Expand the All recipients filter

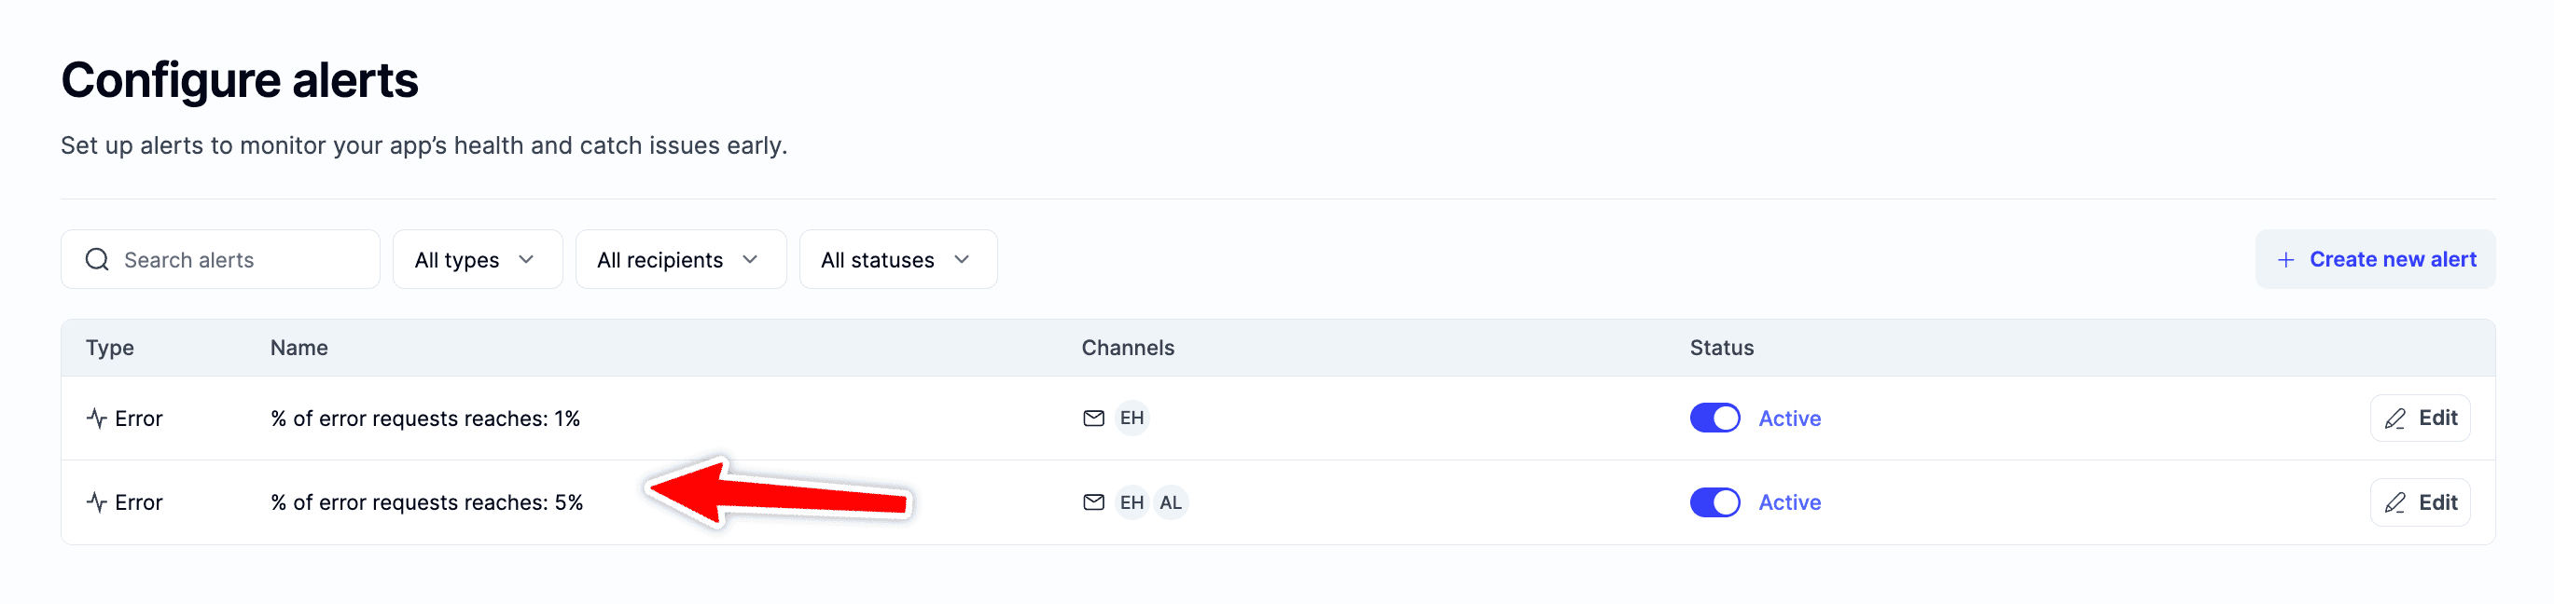(x=680, y=259)
